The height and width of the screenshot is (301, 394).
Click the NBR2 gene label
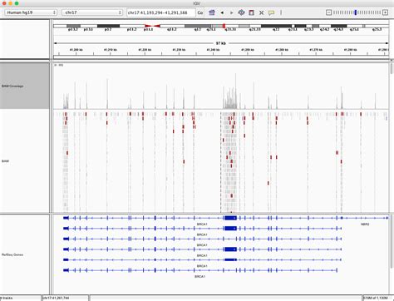click(x=365, y=224)
